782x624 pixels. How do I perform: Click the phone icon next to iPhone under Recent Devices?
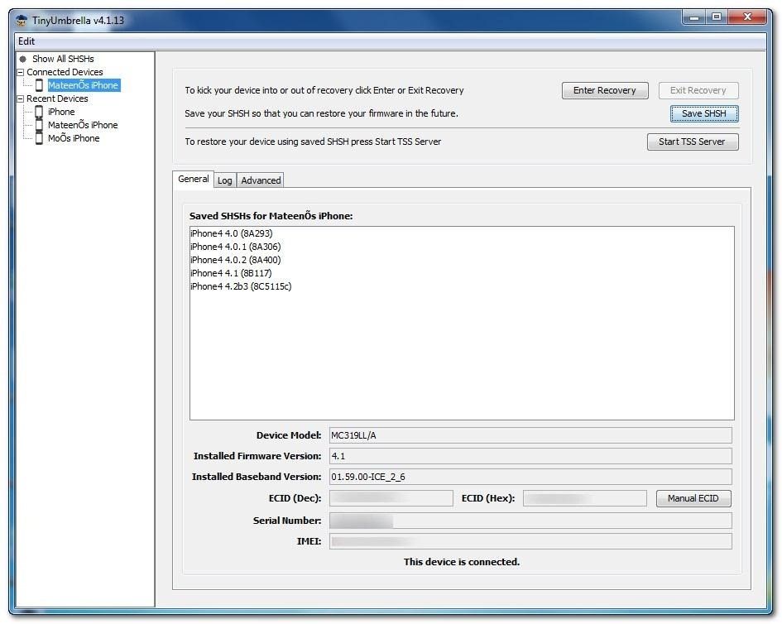(x=37, y=112)
